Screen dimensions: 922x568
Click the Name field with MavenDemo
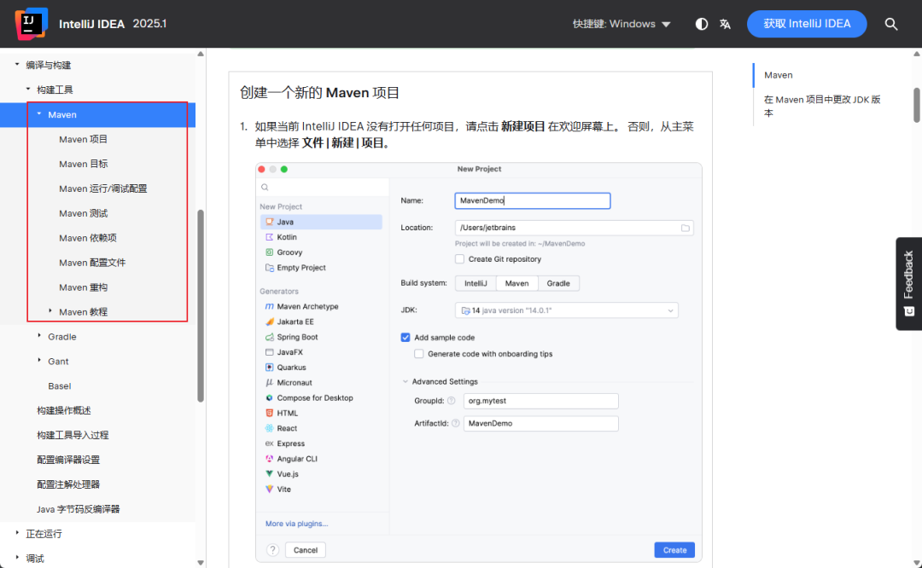(x=533, y=201)
